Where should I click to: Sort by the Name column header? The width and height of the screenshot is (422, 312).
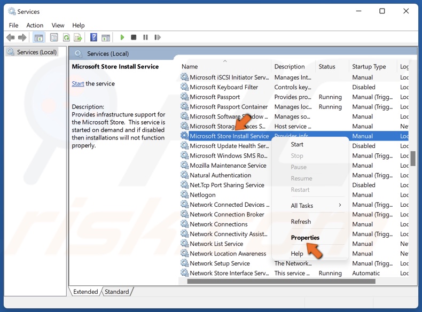tap(225, 66)
